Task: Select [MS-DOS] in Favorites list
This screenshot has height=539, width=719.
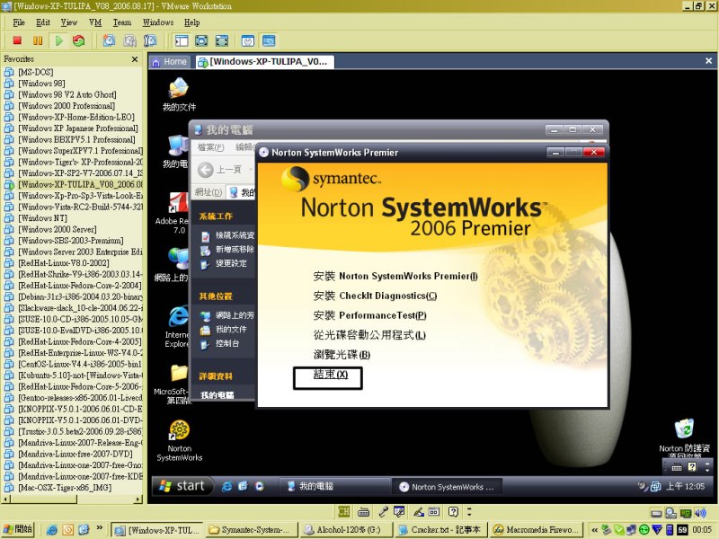Action: tap(36, 72)
